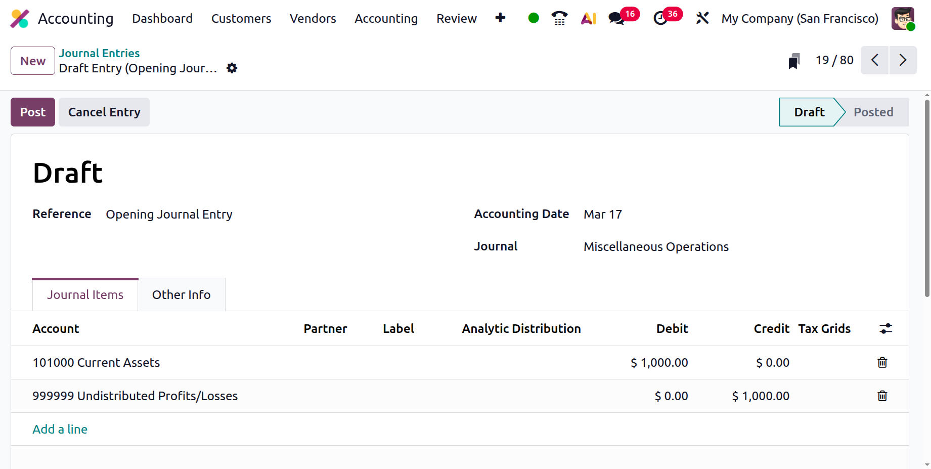931x469 pixels.
Task: Click the bookmark icon near pager
Action: coord(794,61)
